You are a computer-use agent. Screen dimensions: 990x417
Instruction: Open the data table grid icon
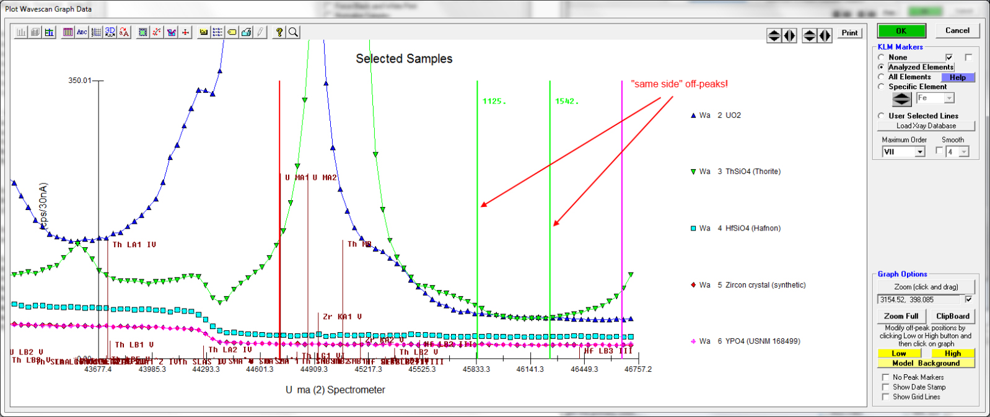68,32
